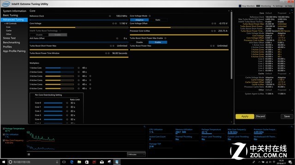
Task: Open App-Profile Pairing in the sidebar
Action: (x=14, y=51)
